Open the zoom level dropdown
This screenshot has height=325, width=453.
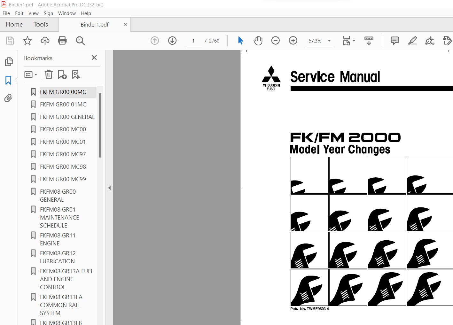tap(329, 41)
